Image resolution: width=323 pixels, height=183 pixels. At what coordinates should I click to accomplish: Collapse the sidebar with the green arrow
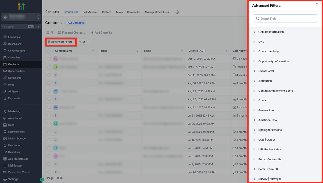[42, 180]
